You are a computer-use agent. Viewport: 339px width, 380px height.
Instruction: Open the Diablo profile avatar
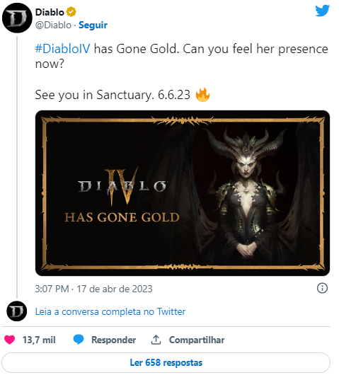point(17,18)
